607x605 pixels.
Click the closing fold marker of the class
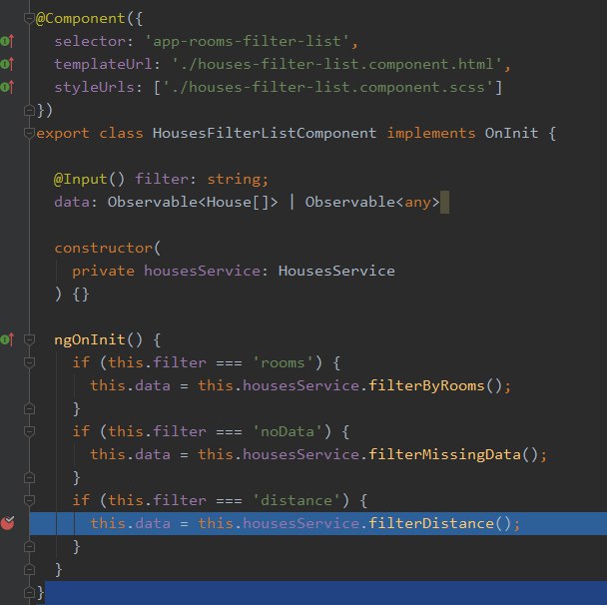click(x=29, y=593)
